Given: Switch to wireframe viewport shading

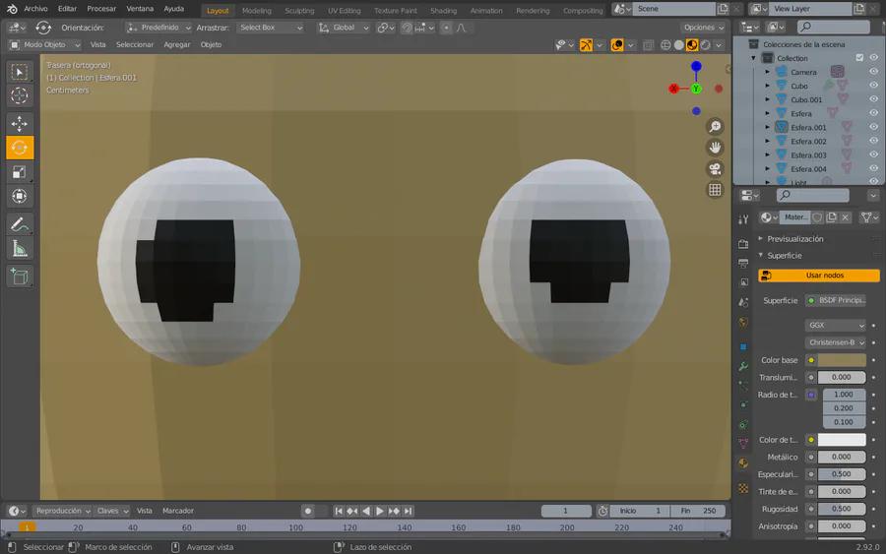Looking at the screenshot, I should (665, 45).
